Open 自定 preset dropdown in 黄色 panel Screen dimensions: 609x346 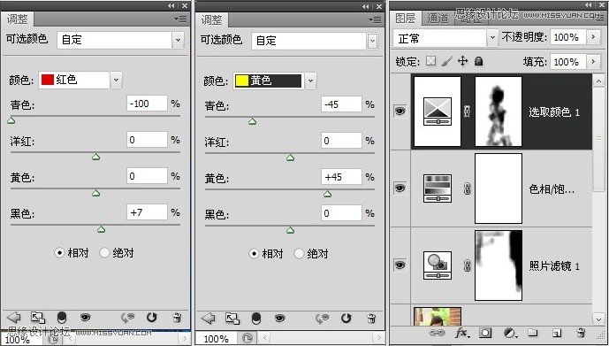[x=372, y=41]
